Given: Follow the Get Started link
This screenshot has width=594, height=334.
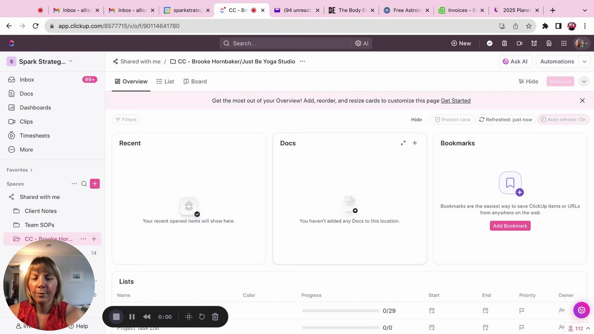Looking at the screenshot, I should [x=456, y=101].
